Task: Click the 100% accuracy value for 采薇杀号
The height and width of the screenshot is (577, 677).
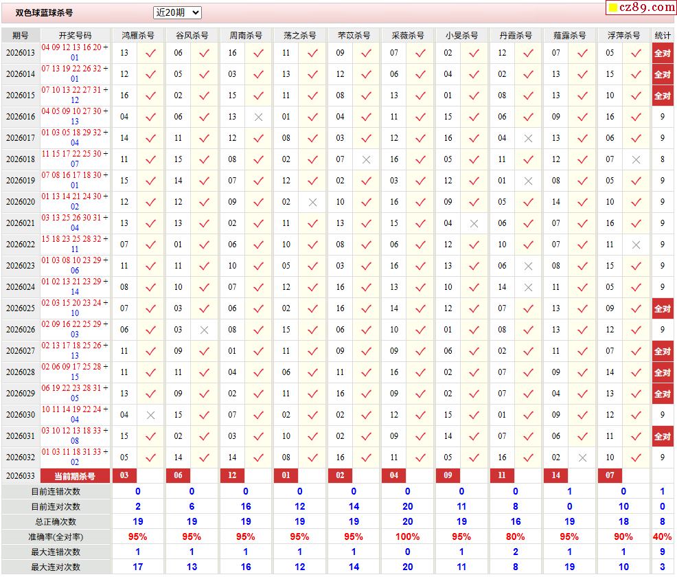Action: click(407, 536)
